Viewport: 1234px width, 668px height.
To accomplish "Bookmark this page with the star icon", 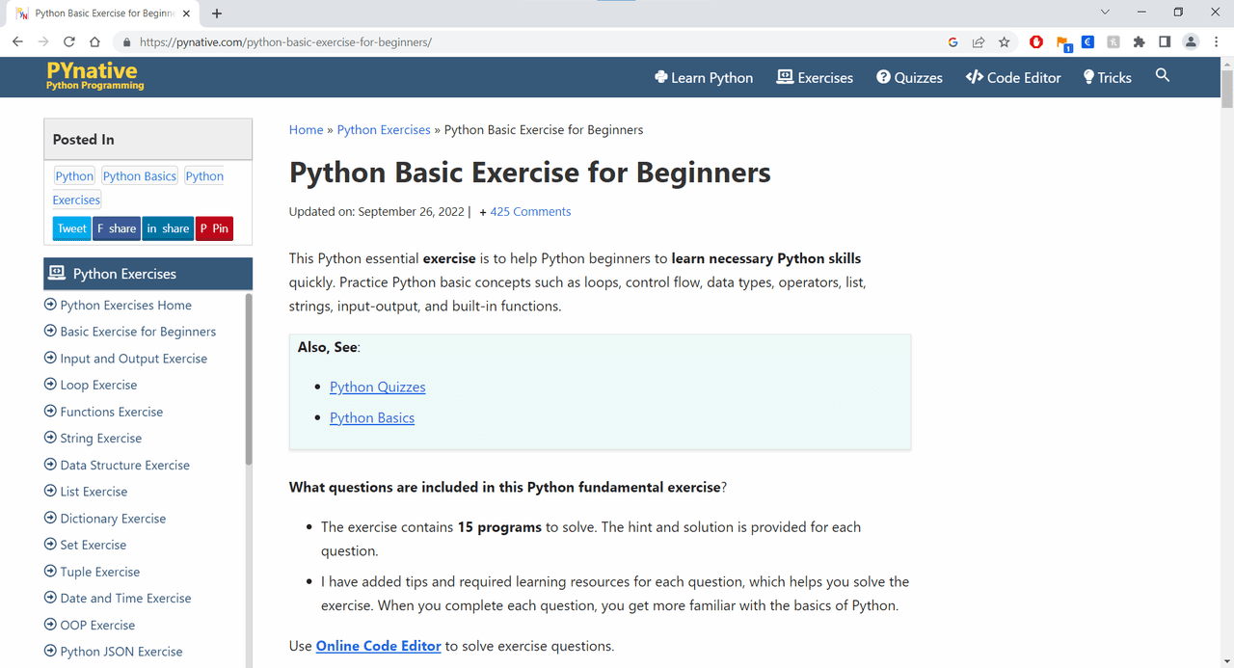I will point(1004,42).
